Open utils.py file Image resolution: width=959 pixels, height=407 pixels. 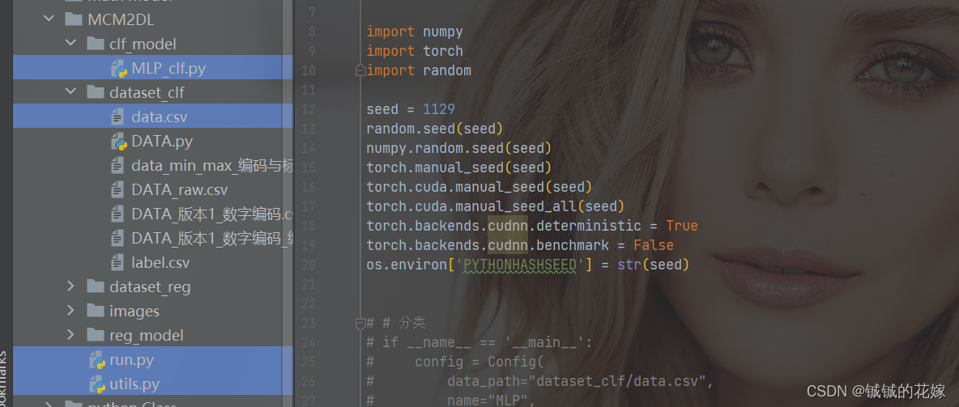click(x=134, y=384)
